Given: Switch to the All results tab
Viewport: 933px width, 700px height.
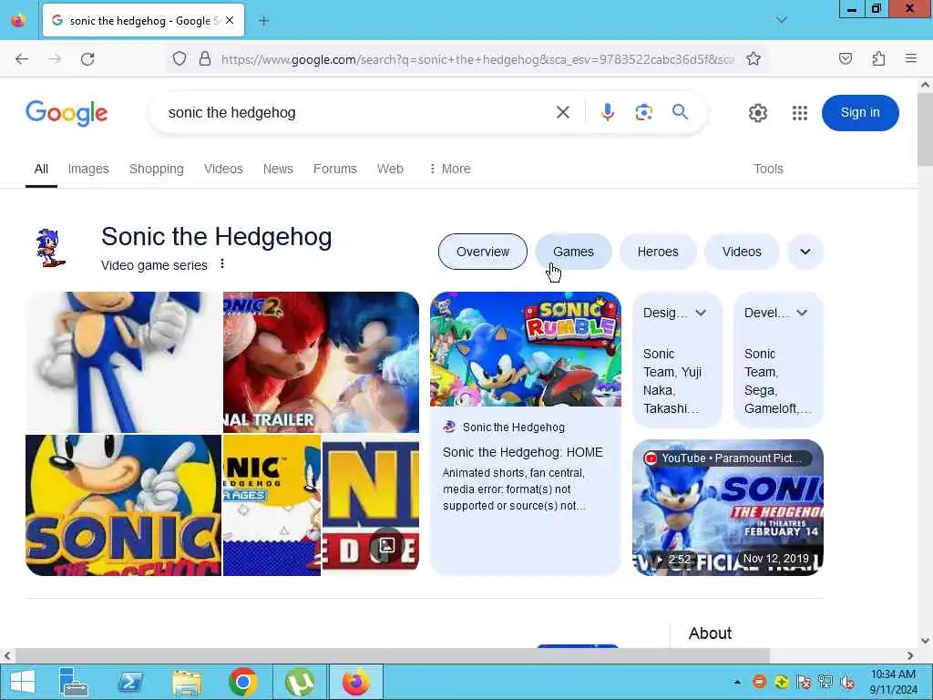Looking at the screenshot, I should (x=41, y=169).
